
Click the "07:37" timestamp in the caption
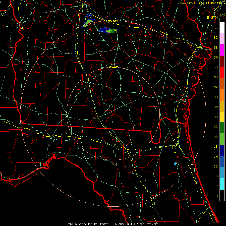coord(152,224)
